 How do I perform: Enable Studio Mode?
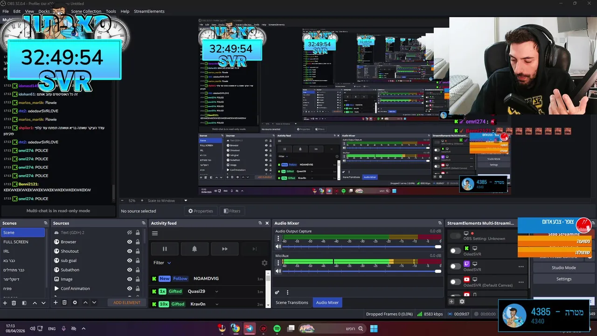[x=563, y=268]
